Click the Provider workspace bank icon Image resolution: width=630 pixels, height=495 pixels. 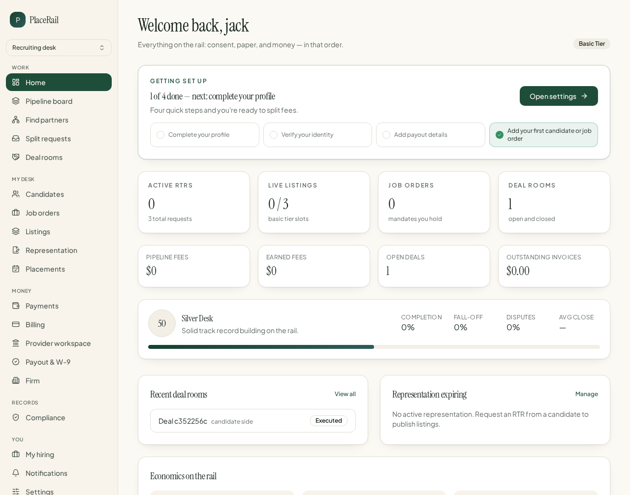tap(16, 343)
